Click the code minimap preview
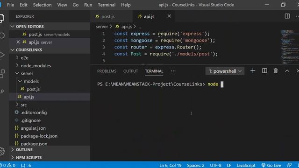 [290, 47]
